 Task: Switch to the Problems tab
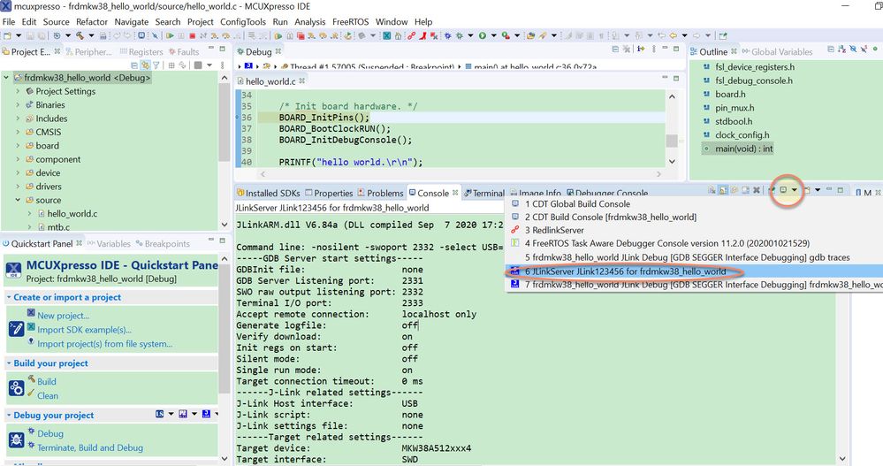click(x=381, y=193)
